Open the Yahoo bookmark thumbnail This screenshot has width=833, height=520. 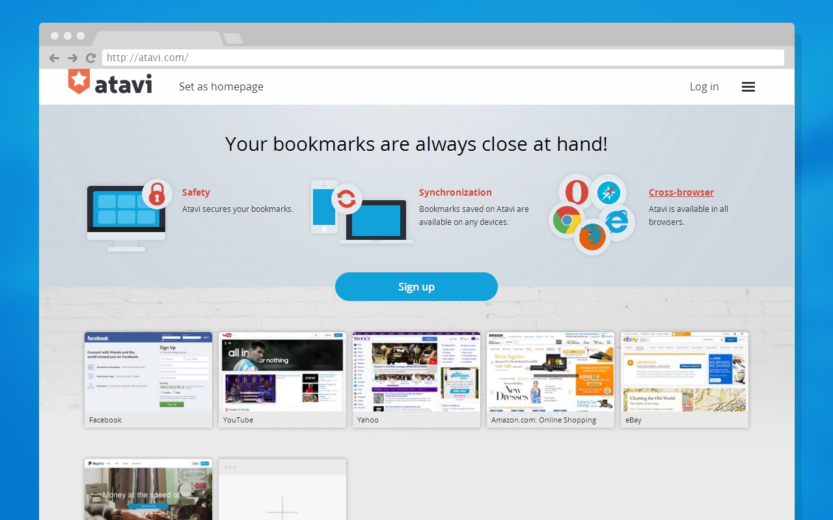[416, 380]
